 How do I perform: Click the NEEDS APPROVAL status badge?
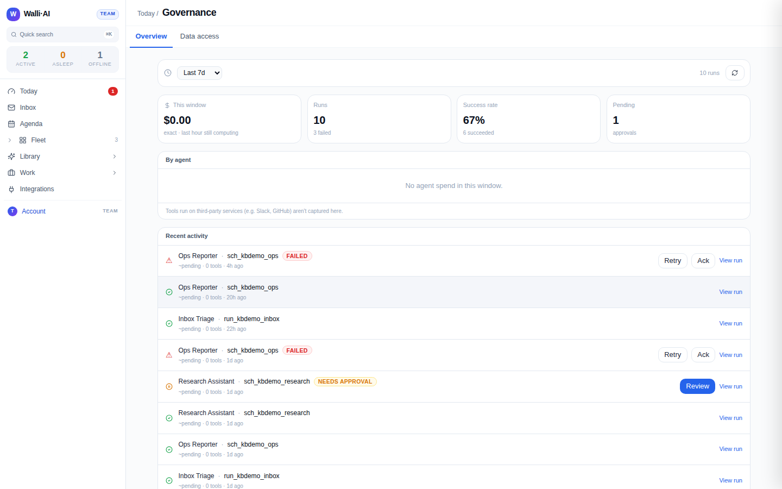(345, 382)
